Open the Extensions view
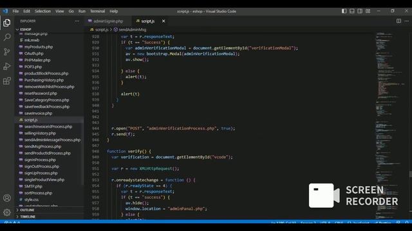The image size is (412, 231). point(7,81)
